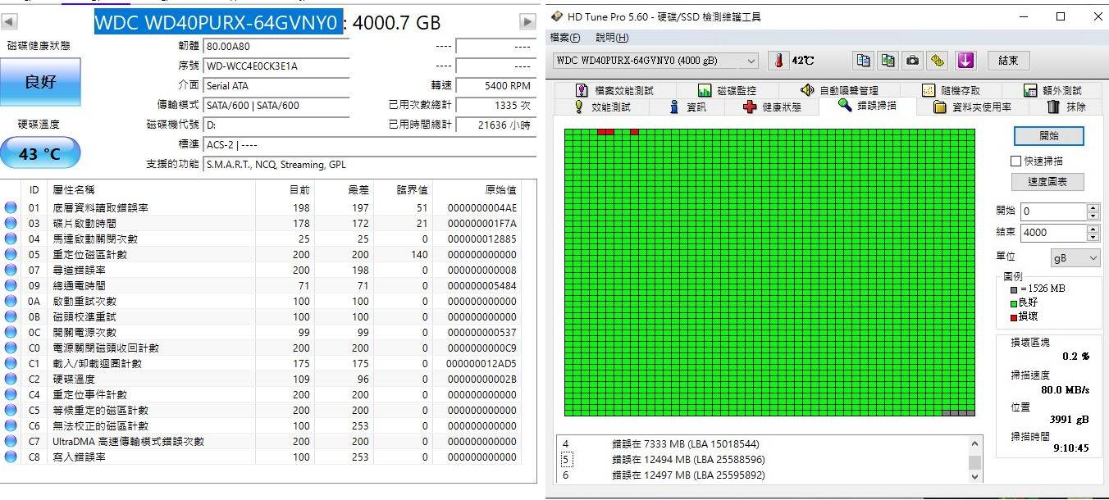This screenshot has width=1109, height=500.
Task: Switch to the 抹除 erase tab
Action: [1066, 107]
